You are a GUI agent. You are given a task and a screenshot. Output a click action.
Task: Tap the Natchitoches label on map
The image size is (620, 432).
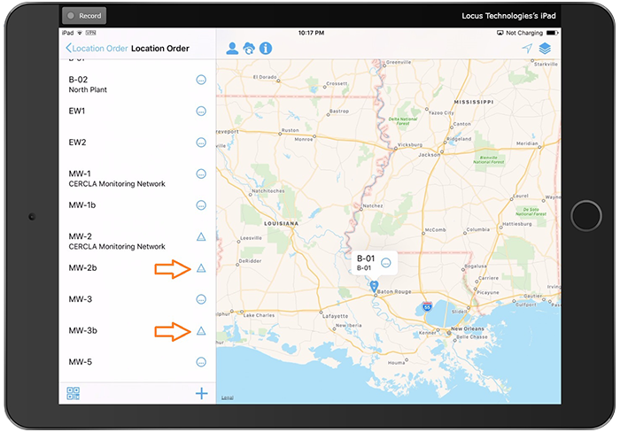[268, 191]
